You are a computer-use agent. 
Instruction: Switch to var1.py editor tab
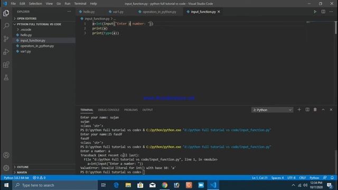point(118,12)
